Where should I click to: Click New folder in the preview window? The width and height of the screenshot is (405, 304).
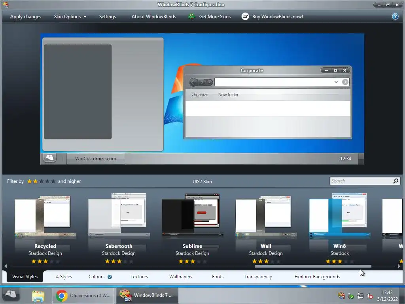click(228, 95)
